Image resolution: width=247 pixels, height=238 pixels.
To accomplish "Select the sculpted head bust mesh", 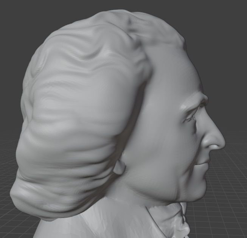I will tap(117, 124).
